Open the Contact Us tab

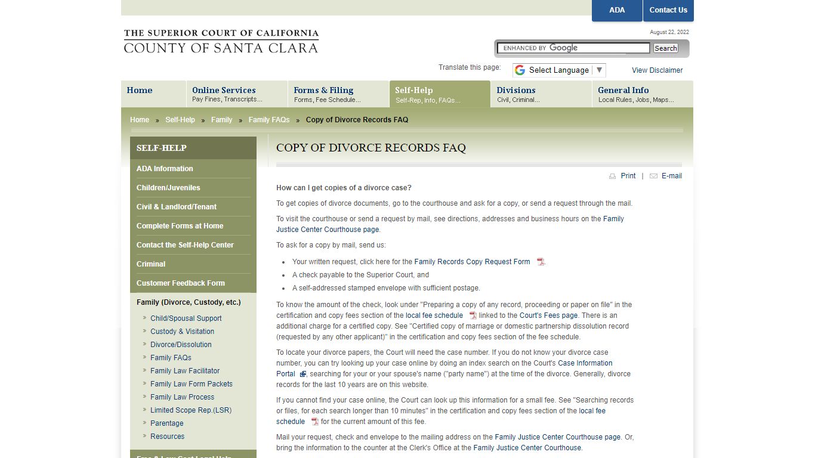pyautogui.click(x=668, y=10)
